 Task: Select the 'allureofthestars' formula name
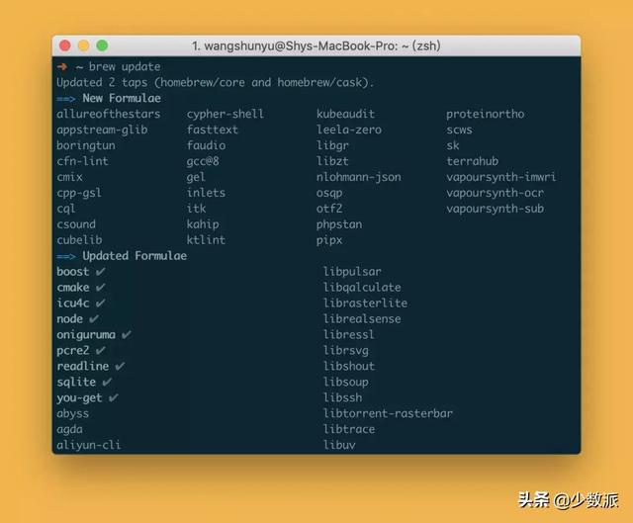(108, 114)
